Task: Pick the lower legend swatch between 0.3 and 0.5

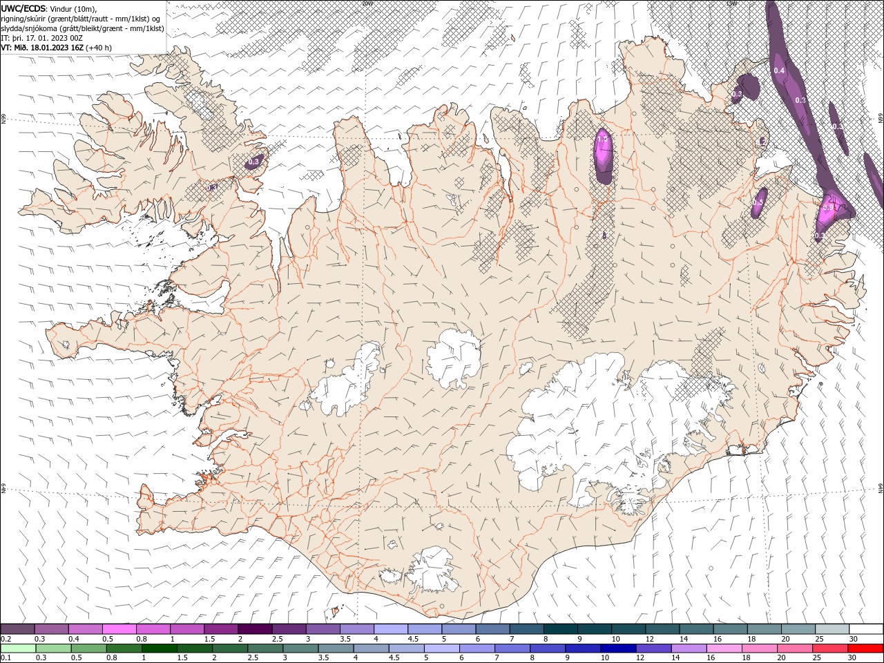Action: (x=54, y=648)
